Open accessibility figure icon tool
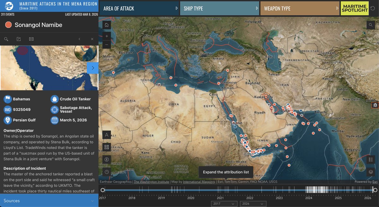The height and width of the screenshot is (207, 379). [107, 159]
